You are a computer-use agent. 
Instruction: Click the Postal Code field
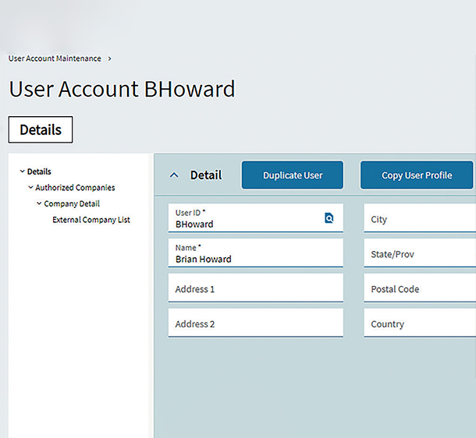pos(420,289)
